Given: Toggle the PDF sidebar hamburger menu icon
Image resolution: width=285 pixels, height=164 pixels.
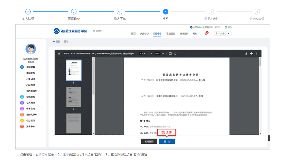Looking at the screenshot, I should [59, 54].
